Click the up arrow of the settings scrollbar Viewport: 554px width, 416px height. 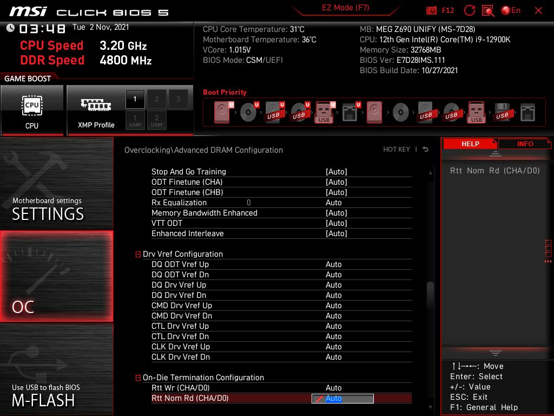(430, 173)
